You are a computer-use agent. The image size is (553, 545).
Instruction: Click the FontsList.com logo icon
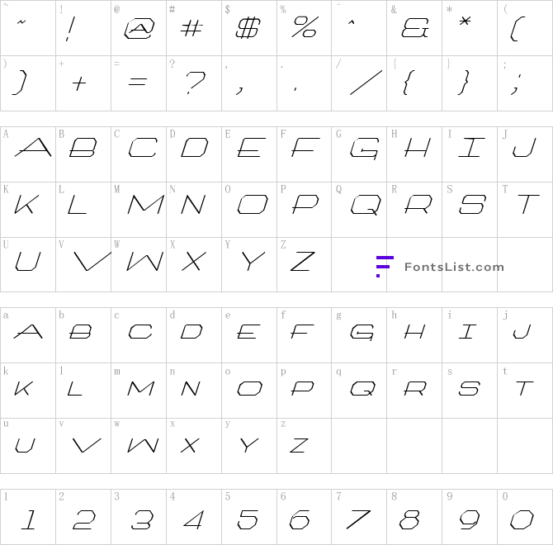point(385,267)
